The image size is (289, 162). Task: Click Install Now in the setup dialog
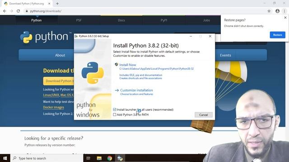coord(127,65)
